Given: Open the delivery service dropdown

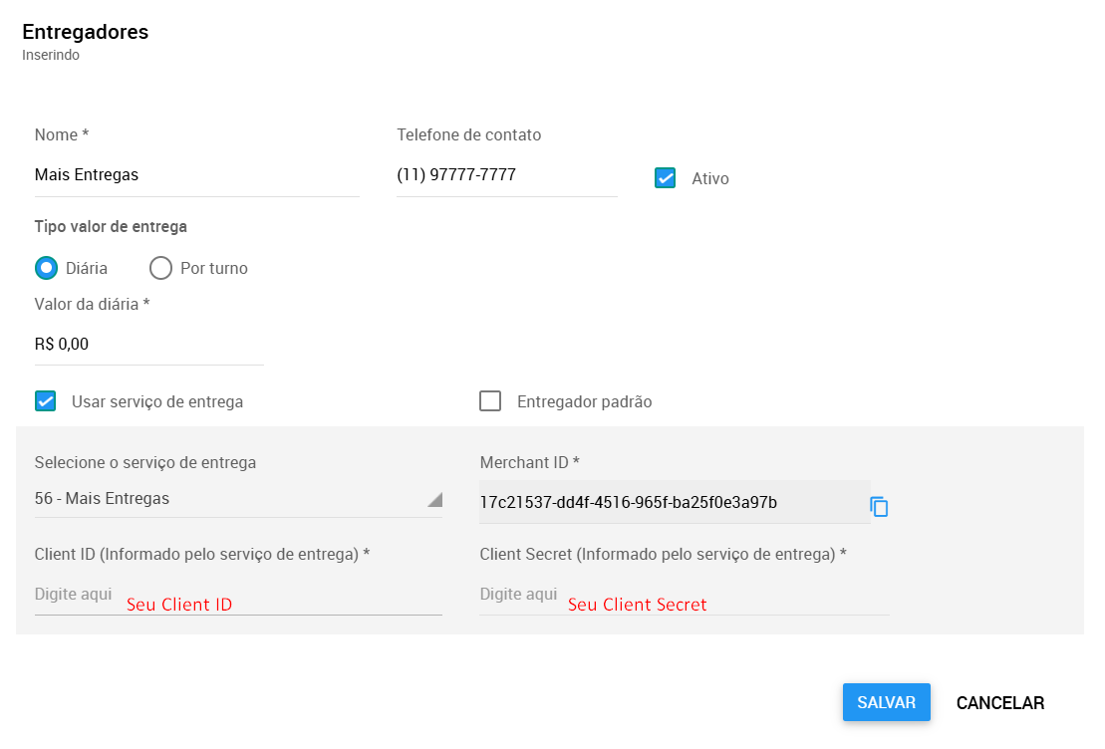Looking at the screenshot, I should coord(238,499).
